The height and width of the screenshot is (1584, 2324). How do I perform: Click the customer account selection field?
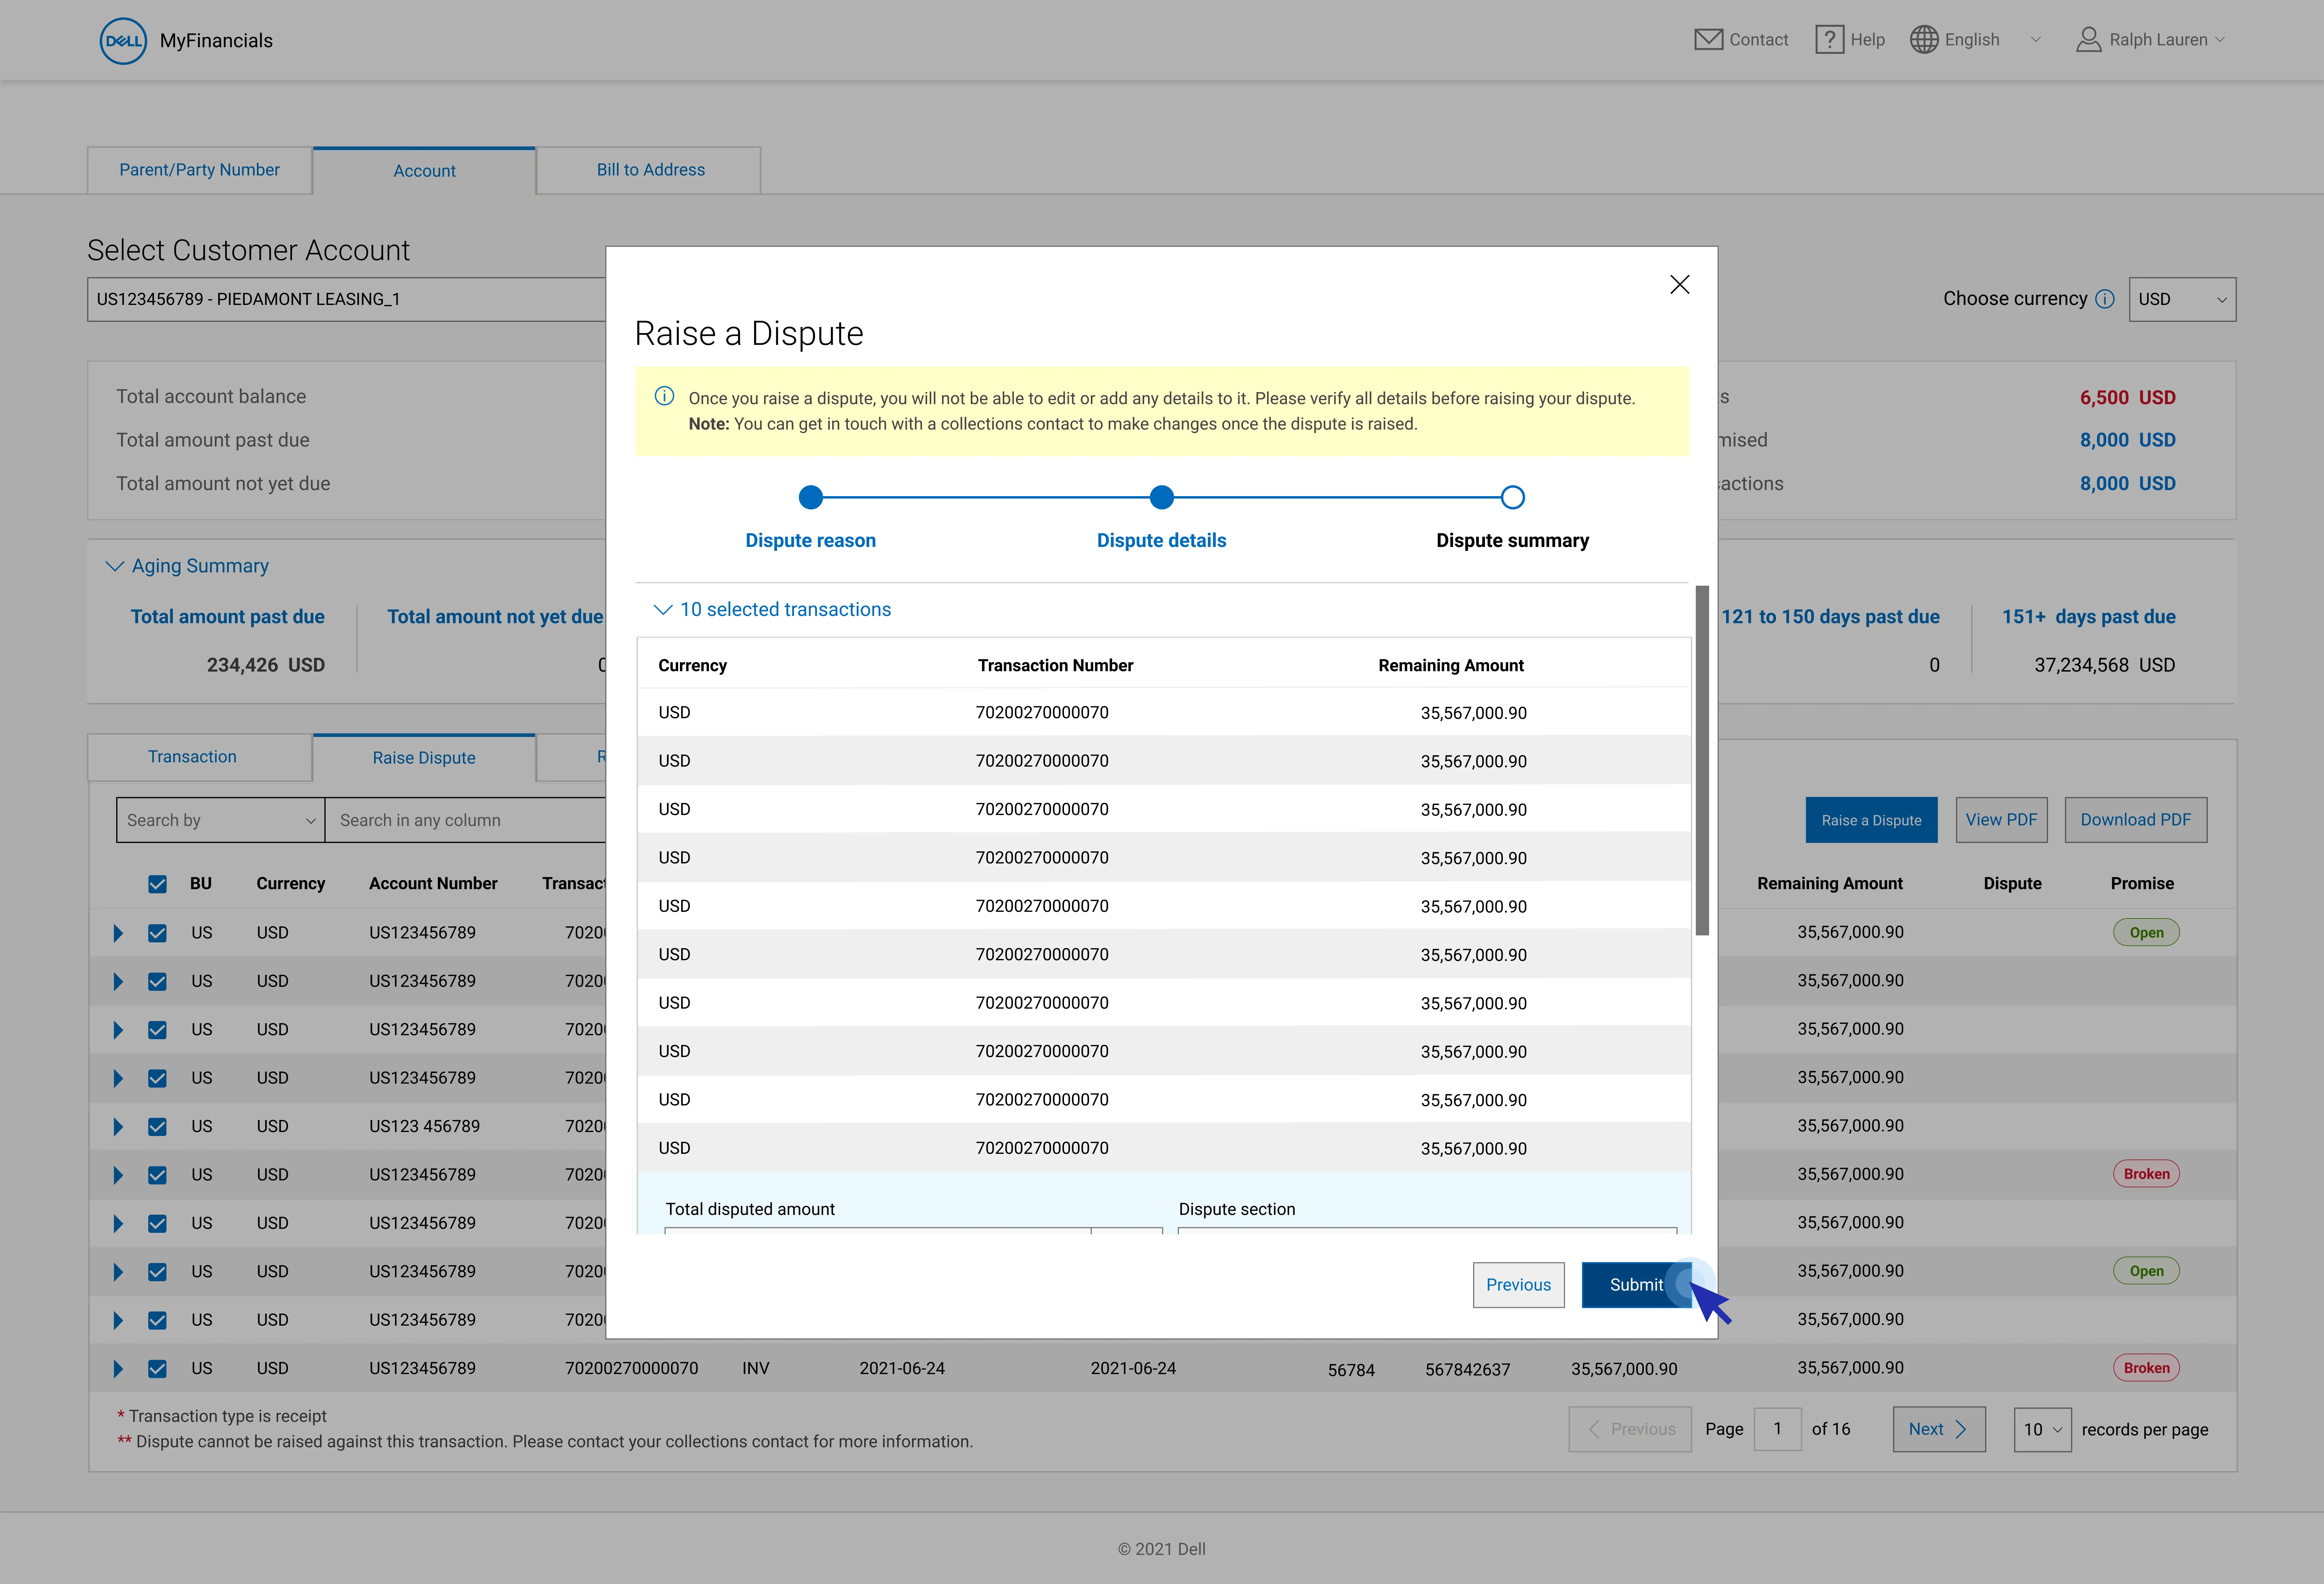[x=346, y=299]
